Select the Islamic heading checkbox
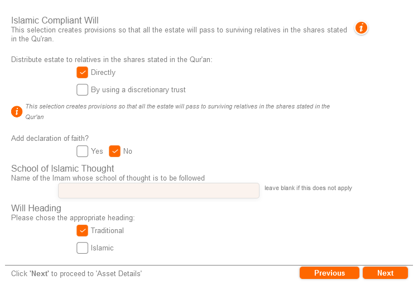The height and width of the screenshot is (289, 418). (x=83, y=248)
